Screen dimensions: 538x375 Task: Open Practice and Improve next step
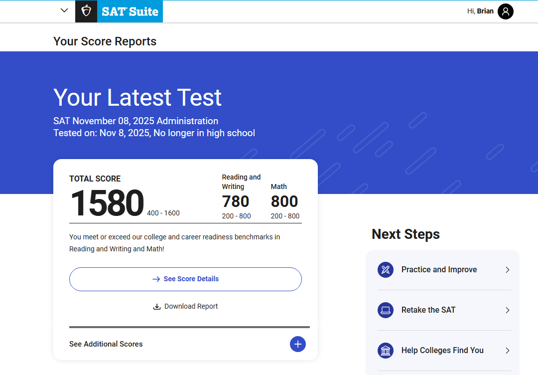[x=444, y=270]
